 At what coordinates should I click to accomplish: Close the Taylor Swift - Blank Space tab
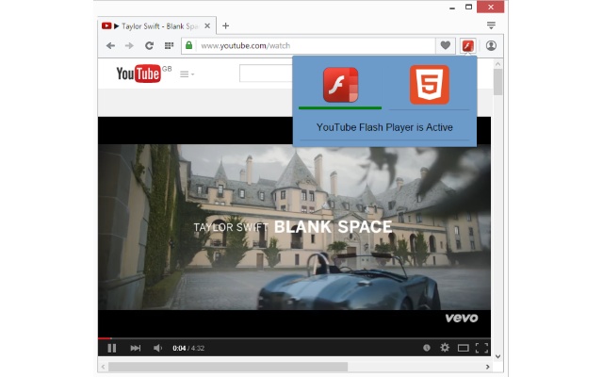[207, 25]
